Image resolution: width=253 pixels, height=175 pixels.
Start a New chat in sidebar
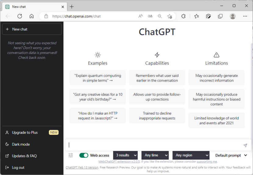[32, 29]
